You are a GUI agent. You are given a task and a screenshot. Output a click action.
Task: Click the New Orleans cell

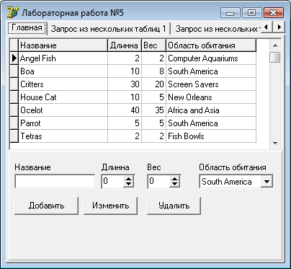(211, 97)
